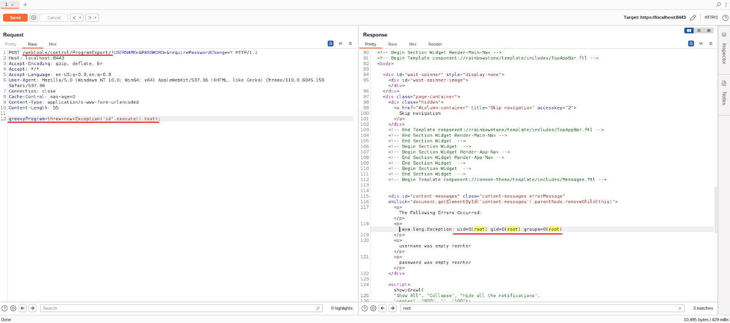Focus the request Search field
Screen dimensions: 730x323
(181, 308)
